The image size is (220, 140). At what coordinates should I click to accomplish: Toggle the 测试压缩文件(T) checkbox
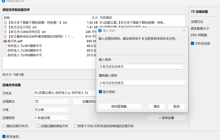(4, 126)
